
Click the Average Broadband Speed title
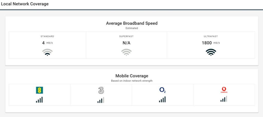(x=132, y=23)
